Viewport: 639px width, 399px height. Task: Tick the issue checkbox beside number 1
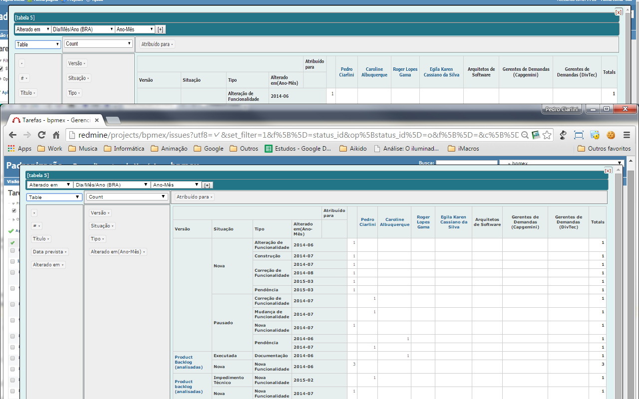12,261
